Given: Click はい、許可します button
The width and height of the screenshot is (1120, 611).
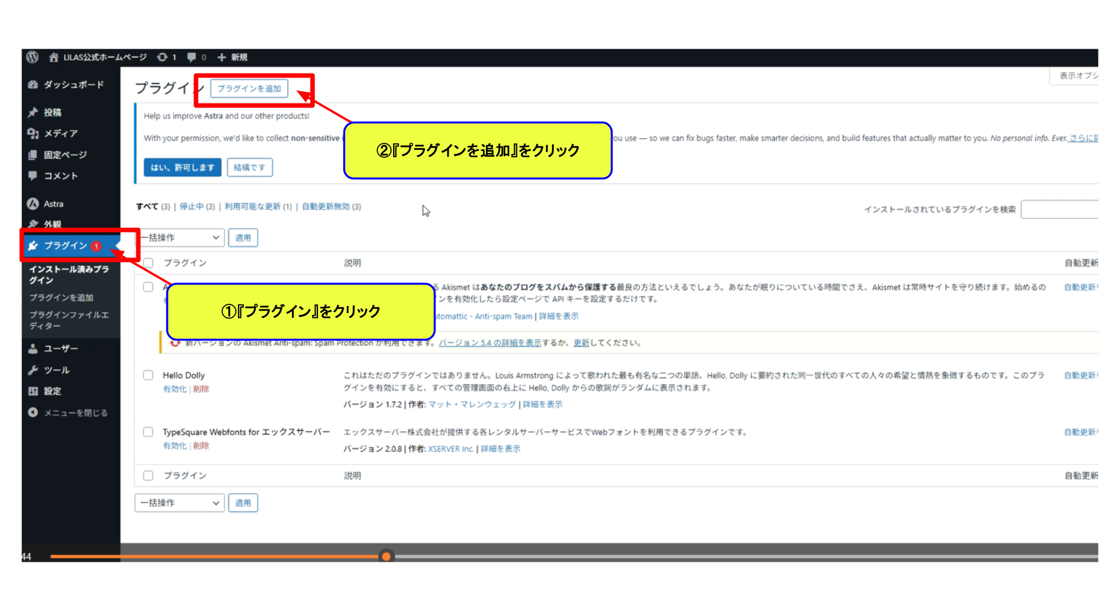Looking at the screenshot, I should tap(182, 167).
